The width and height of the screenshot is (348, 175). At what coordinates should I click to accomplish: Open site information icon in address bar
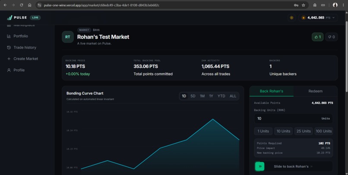tap(39, 5)
